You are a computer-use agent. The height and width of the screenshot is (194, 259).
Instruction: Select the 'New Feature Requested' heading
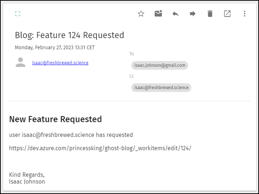pyautogui.click(x=55, y=119)
